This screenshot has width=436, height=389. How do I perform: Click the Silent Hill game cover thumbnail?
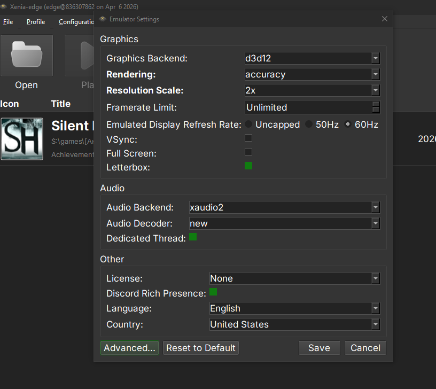22,139
